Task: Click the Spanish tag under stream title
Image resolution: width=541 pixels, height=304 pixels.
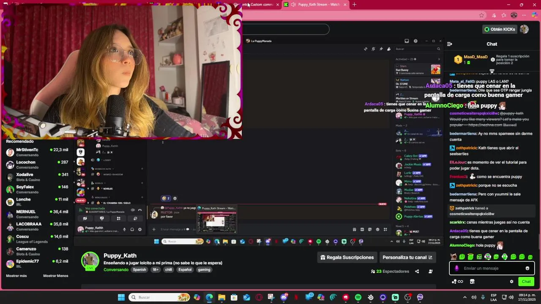Action: tap(139, 270)
